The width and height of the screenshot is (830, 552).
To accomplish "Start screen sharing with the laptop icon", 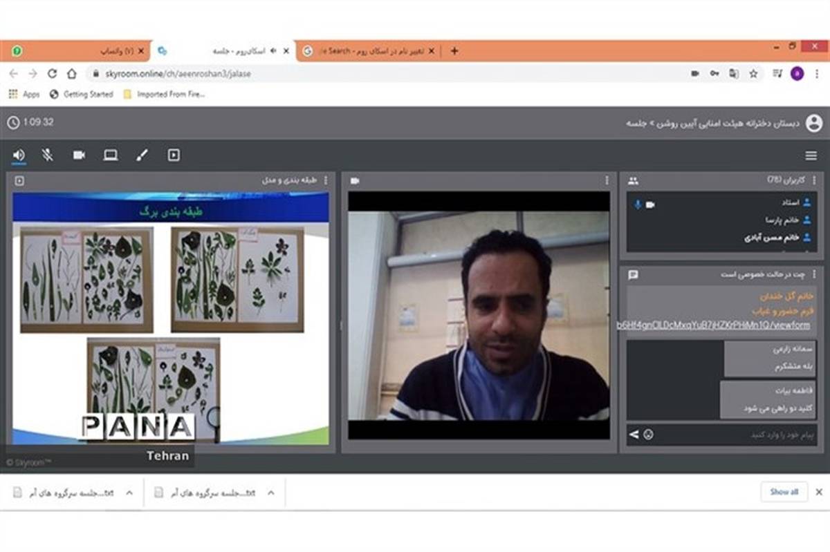I will 111,155.
